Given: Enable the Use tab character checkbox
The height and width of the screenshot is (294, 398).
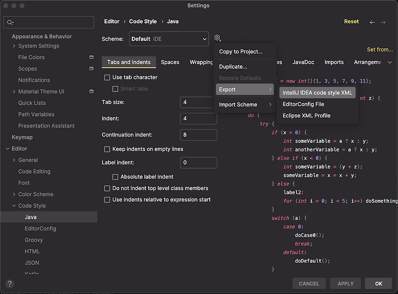Looking at the screenshot, I should tap(107, 77).
